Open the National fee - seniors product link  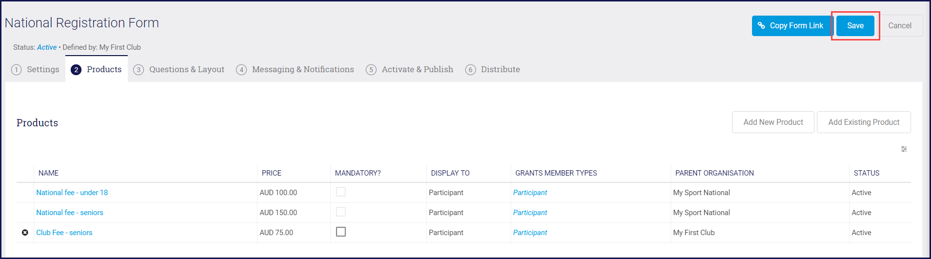70,213
